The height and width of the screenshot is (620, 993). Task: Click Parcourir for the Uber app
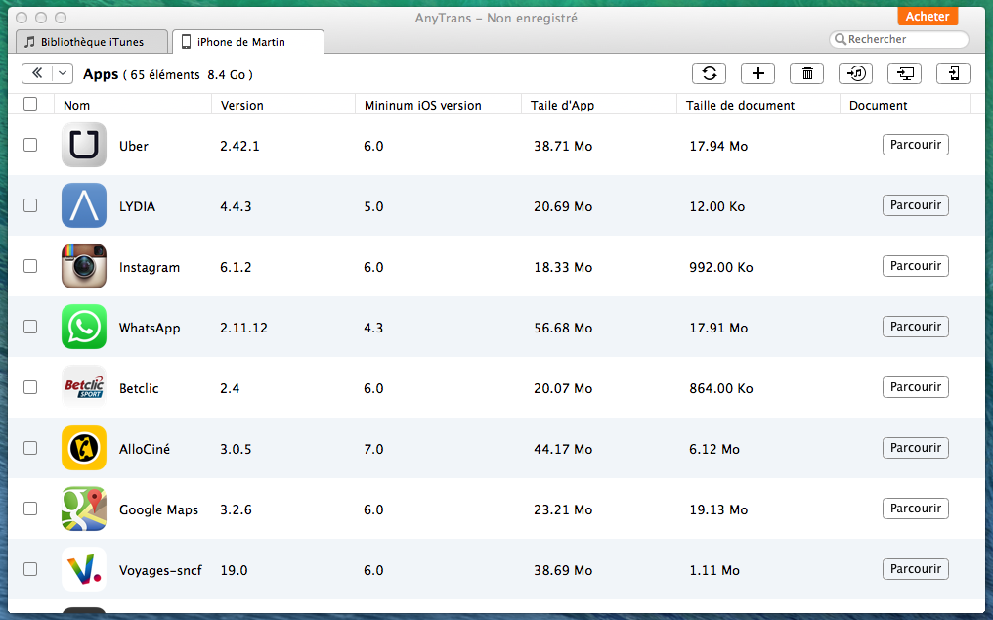click(915, 145)
